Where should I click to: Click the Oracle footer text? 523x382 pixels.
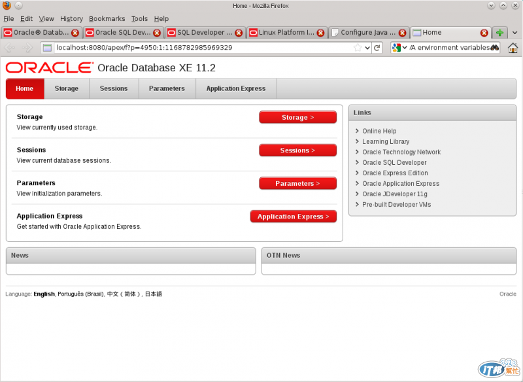508,294
